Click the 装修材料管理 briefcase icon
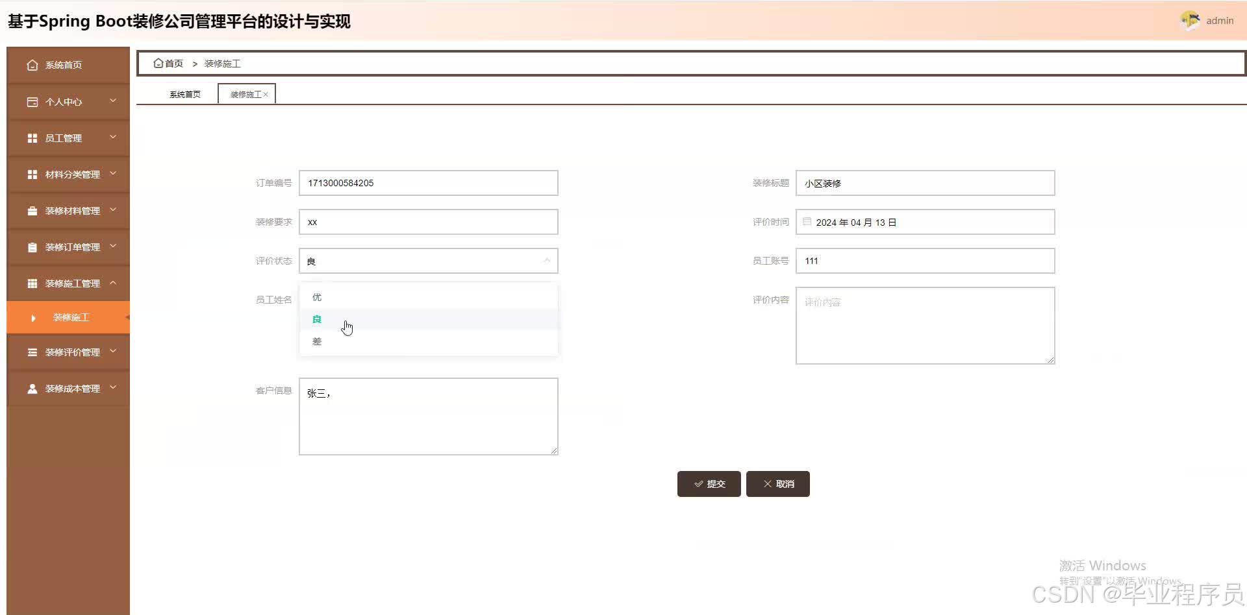This screenshot has width=1247, height=615. [32, 211]
